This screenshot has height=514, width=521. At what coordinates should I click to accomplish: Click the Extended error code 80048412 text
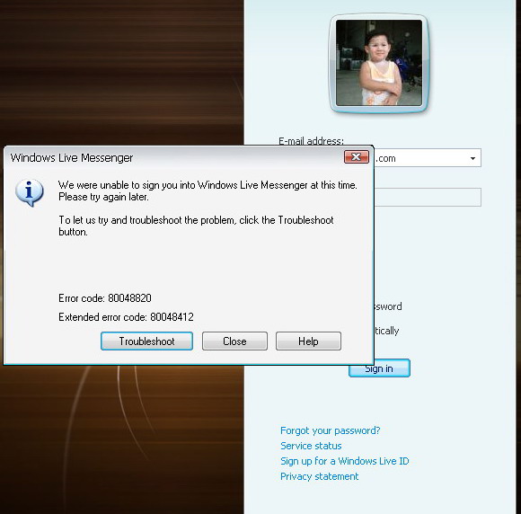pos(126,317)
